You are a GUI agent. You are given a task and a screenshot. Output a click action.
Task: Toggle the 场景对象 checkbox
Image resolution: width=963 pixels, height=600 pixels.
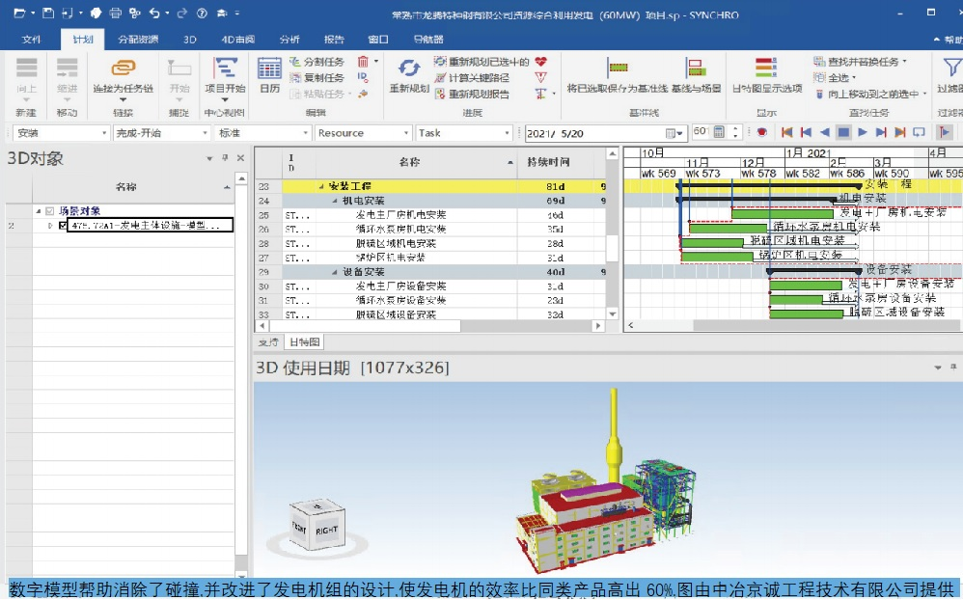(50, 210)
